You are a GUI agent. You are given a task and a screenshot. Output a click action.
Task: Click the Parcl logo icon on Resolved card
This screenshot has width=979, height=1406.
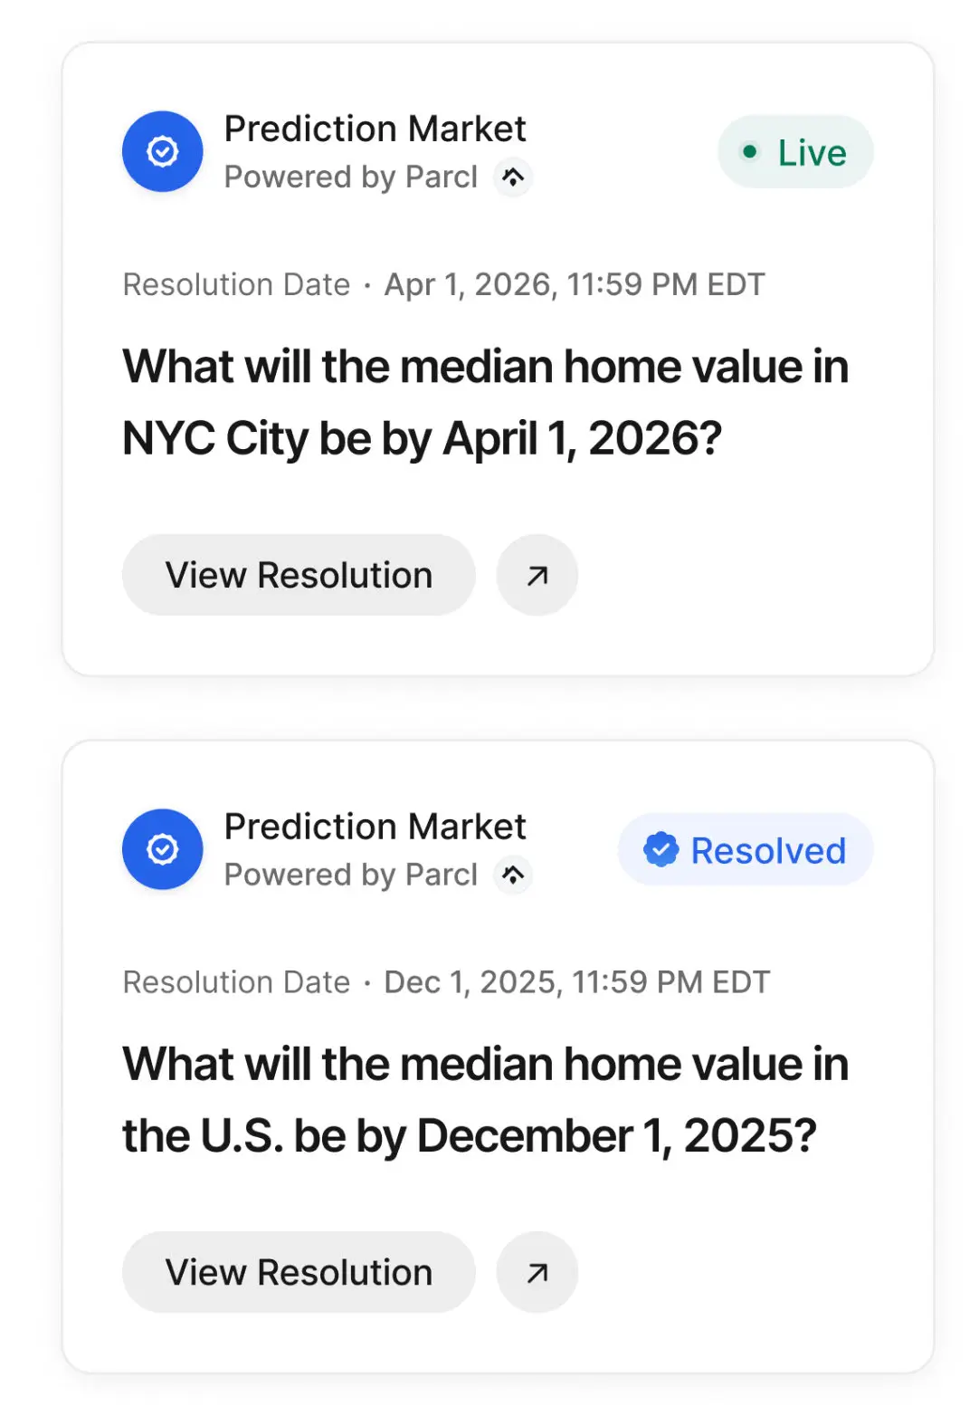tap(513, 875)
